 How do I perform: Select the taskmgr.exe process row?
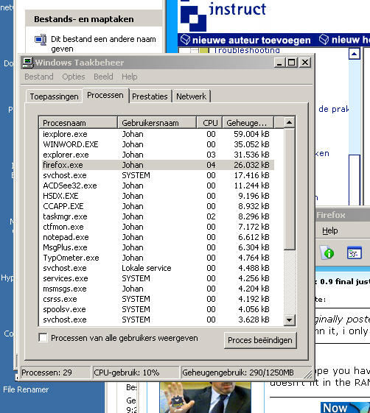(x=157, y=216)
